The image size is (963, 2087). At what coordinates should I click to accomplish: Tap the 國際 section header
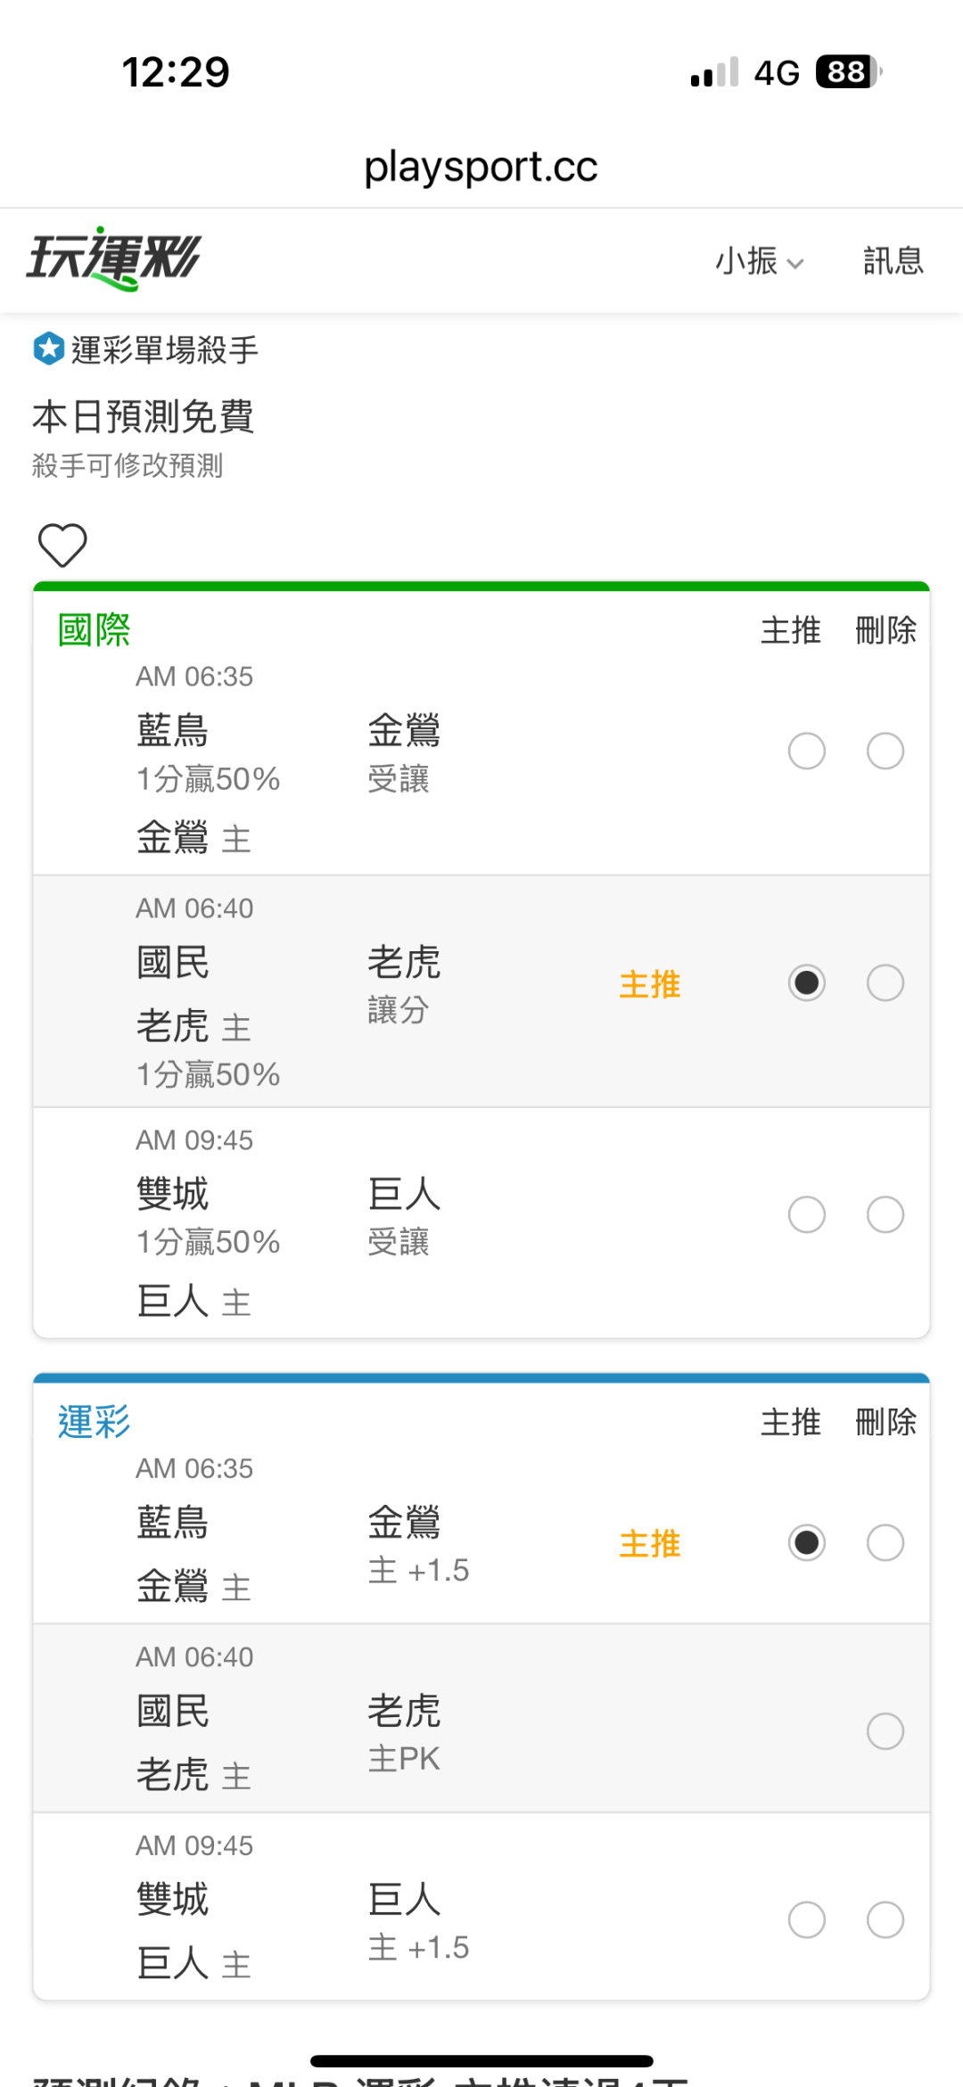(95, 629)
